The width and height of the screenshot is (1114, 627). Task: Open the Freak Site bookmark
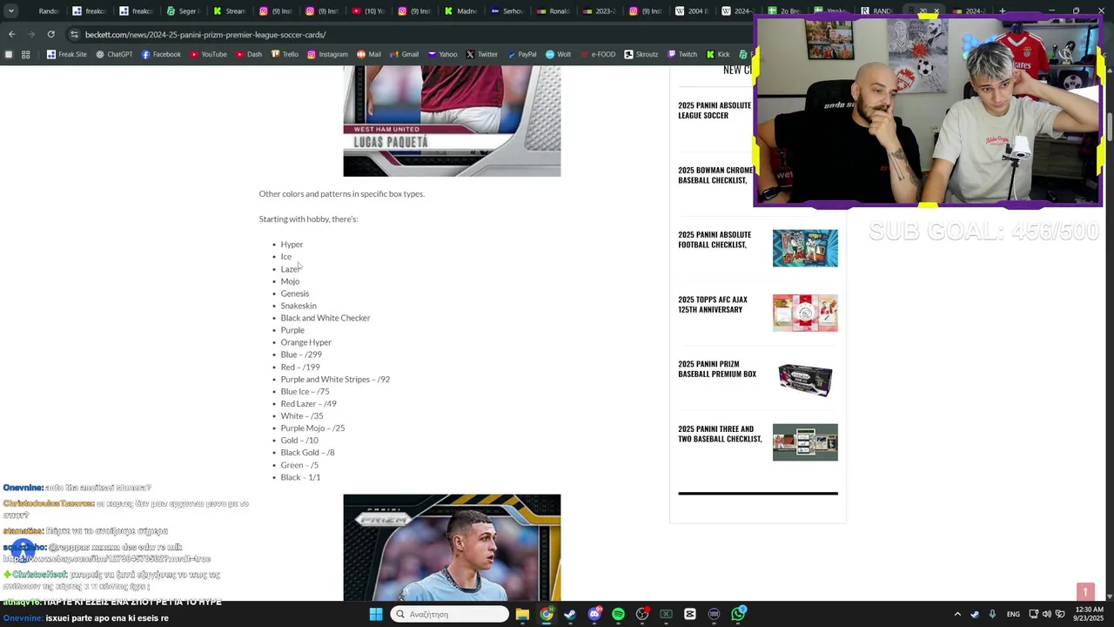67,54
